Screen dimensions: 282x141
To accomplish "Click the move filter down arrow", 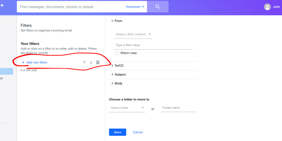I will point(91,63).
